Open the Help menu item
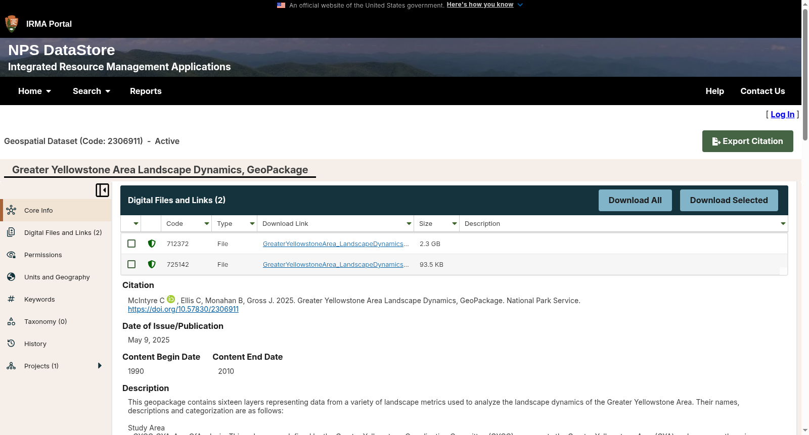The height and width of the screenshot is (435, 809). click(715, 91)
